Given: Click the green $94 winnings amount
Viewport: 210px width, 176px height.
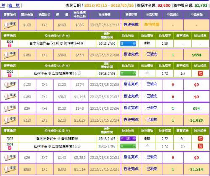Looking at the screenshot, I should click(197, 109).
